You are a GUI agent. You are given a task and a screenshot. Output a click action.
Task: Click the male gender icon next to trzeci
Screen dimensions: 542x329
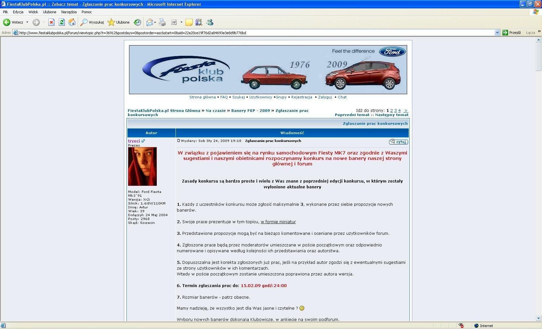click(x=143, y=141)
